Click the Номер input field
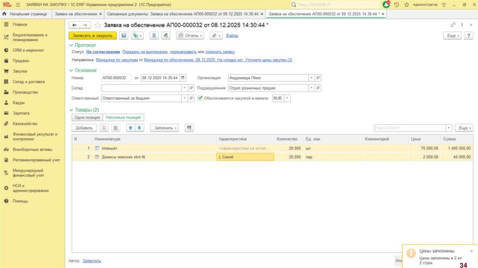This screenshot has height=268, width=478. click(116, 78)
